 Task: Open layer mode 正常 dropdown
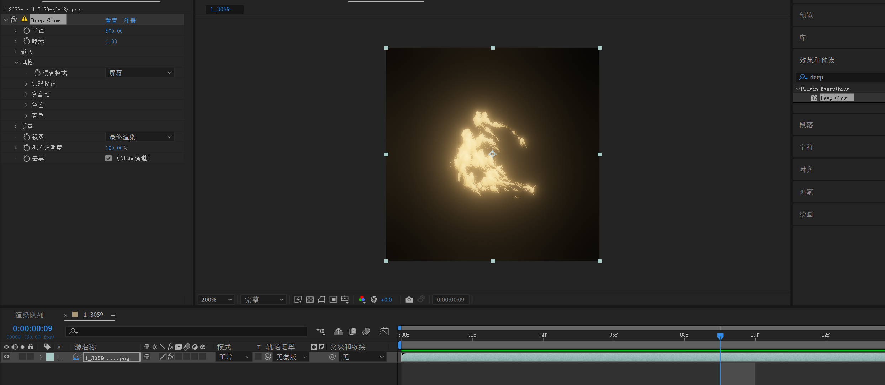[x=234, y=357]
